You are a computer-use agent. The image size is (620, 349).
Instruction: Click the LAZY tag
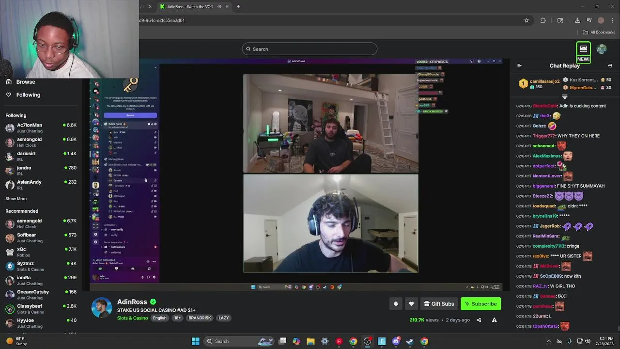pyautogui.click(x=224, y=318)
